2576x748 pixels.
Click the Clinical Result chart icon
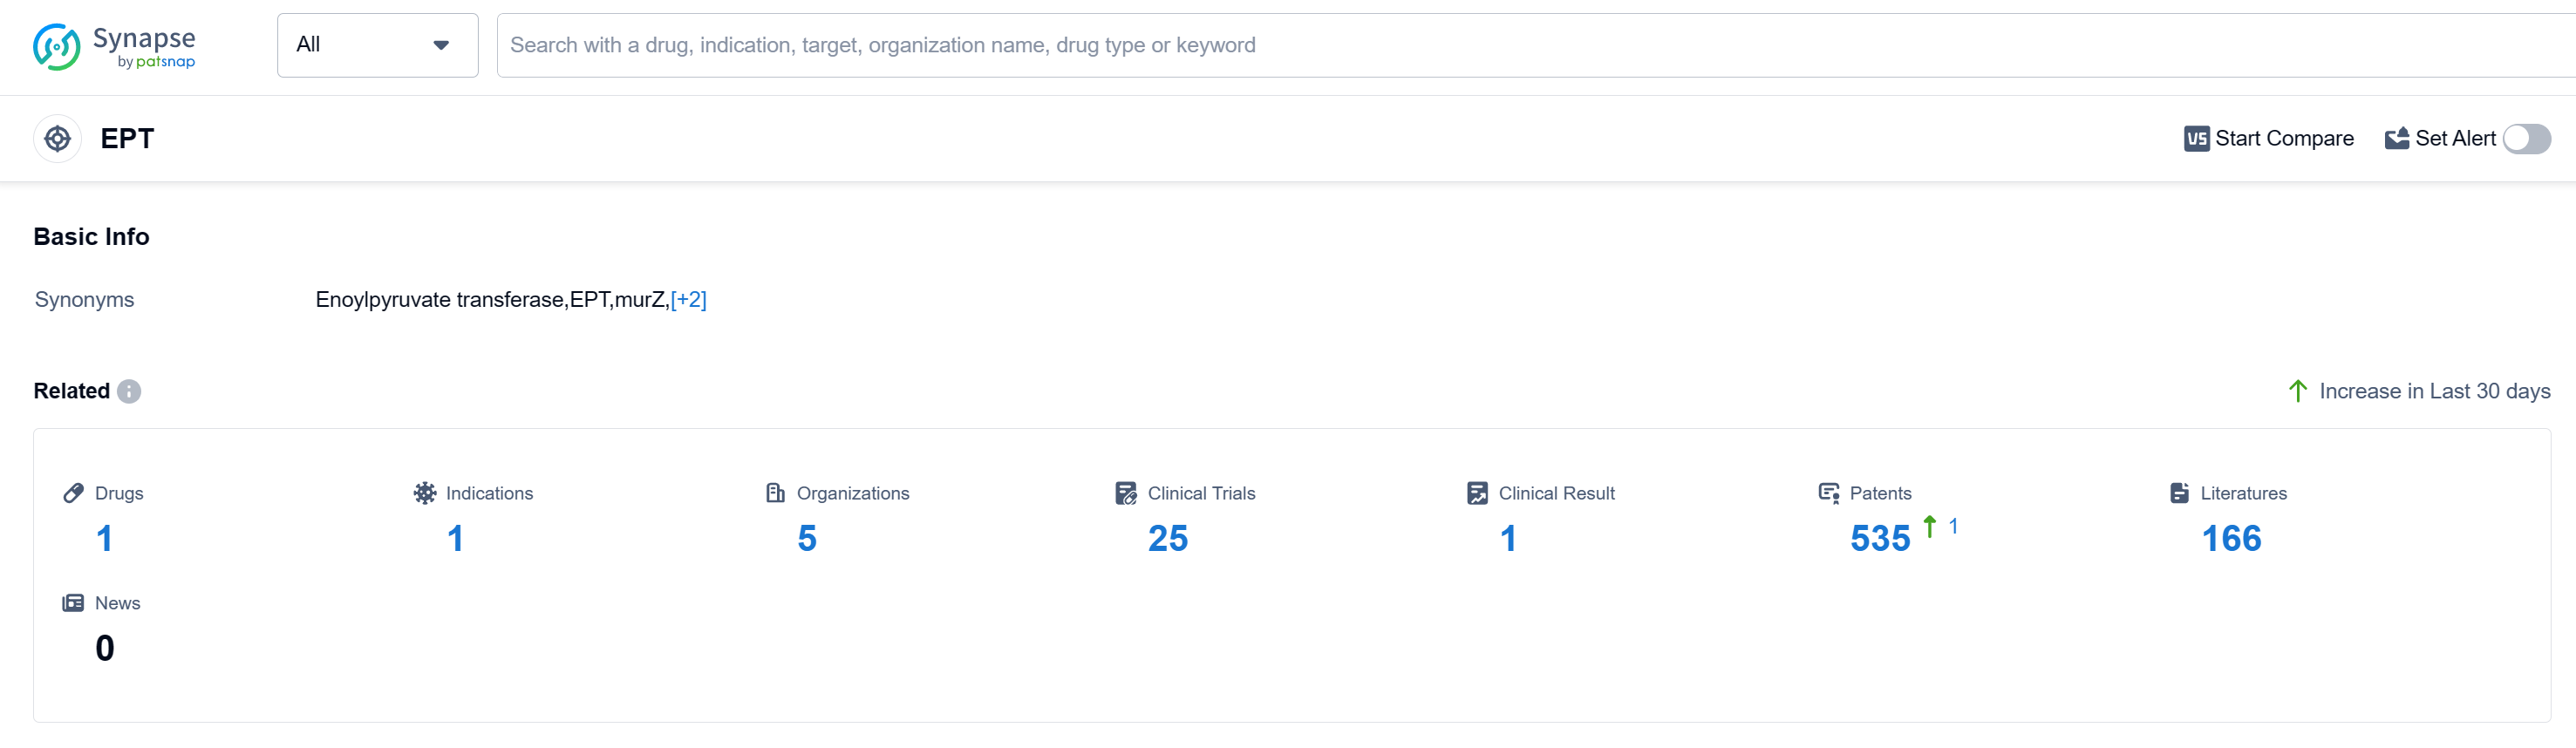click(1477, 493)
